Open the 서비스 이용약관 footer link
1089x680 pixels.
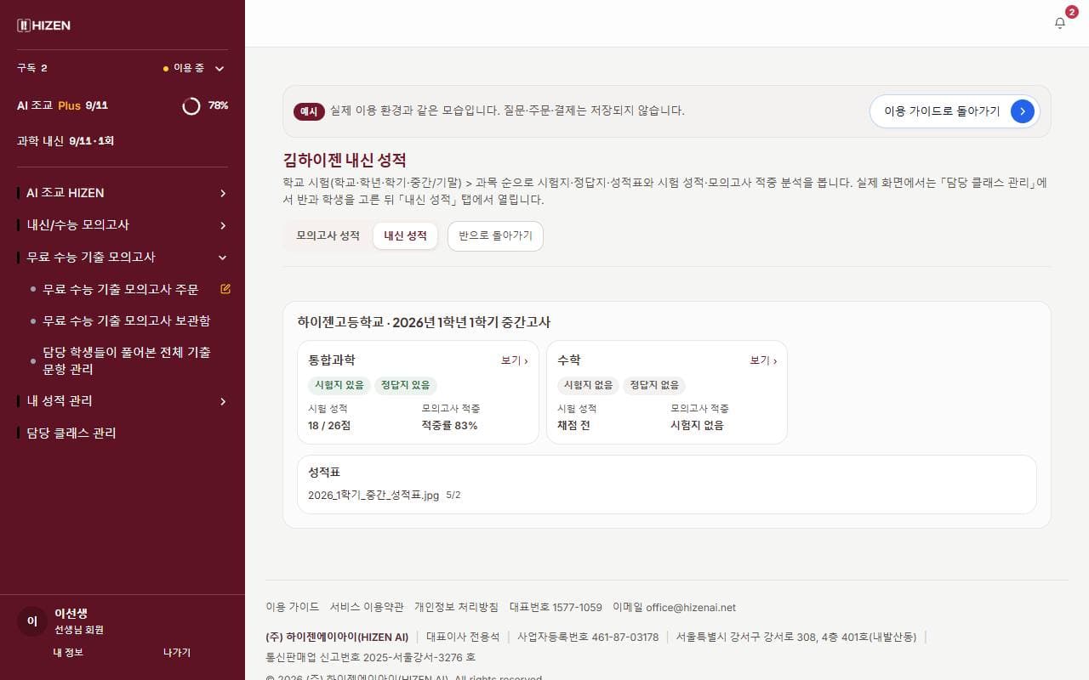(x=367, y=607)
